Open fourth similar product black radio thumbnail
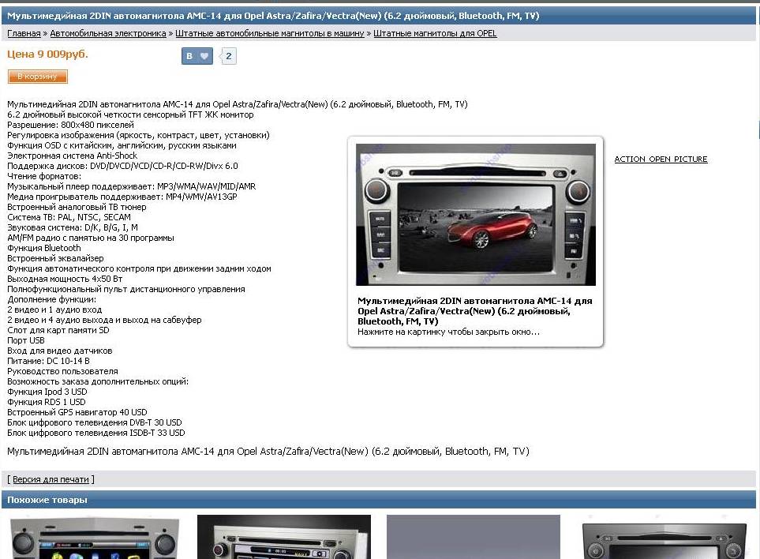Image resolution: width=760 pixels, height=559 pixels. point(663,539)
